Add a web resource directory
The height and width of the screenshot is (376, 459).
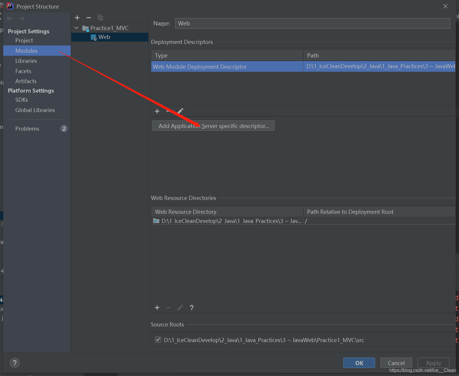pos(157,308)
